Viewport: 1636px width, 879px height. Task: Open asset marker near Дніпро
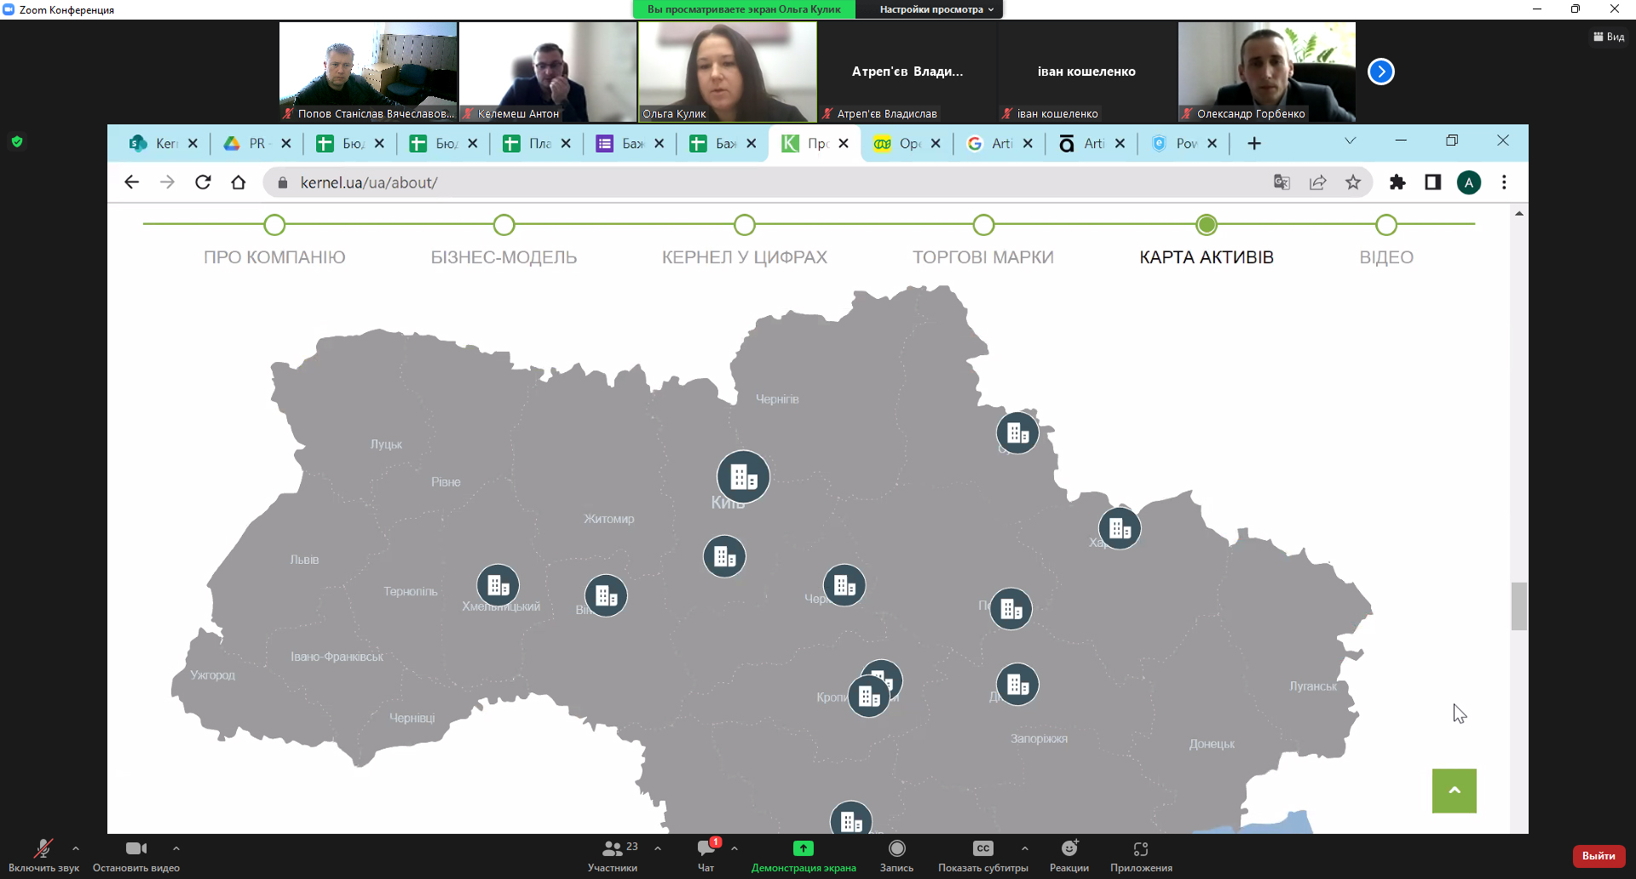[x=1017, y=685]
